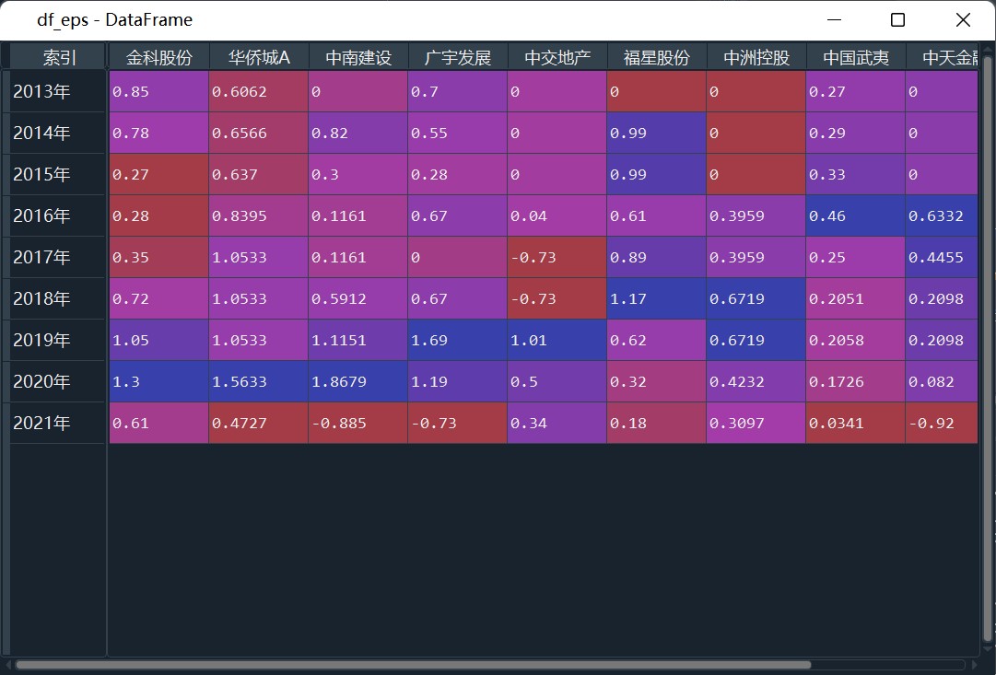Sort by the 金科股份 column header
The image size is (996, 675).
159,57
